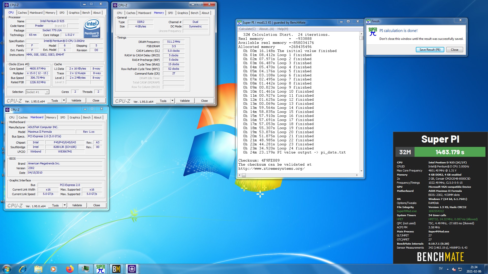Viewport: 488px width, 274px height.
Task: Open the Task Manager taskbar icon
Action: pyautogui.click(x=85, y=269)
